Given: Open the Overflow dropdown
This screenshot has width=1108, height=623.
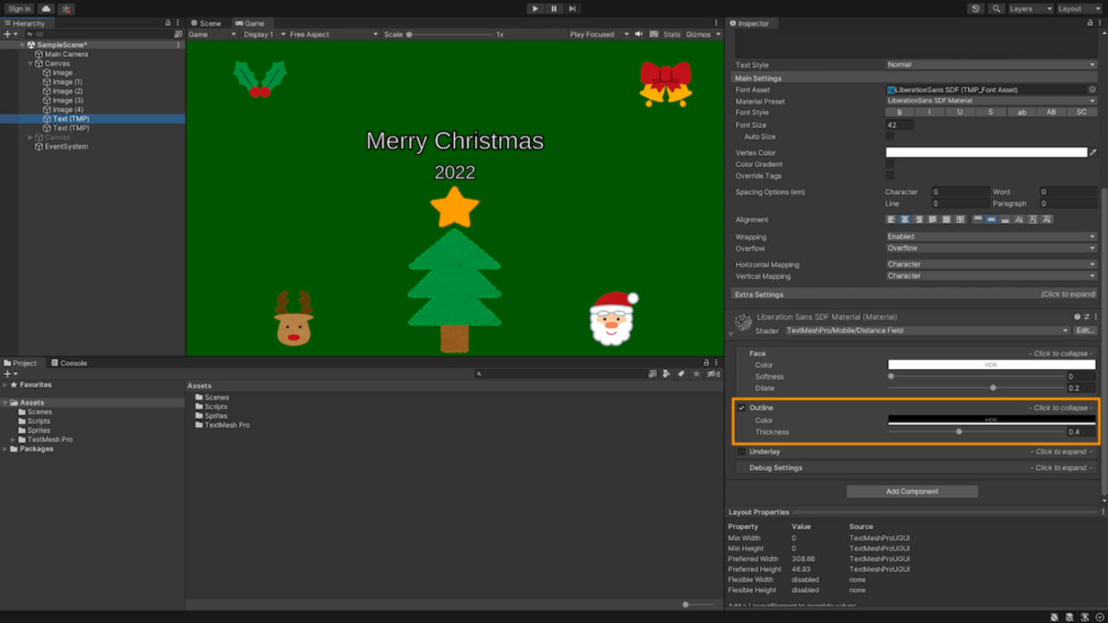Looking at the screenshot, I should coord(990,248).
